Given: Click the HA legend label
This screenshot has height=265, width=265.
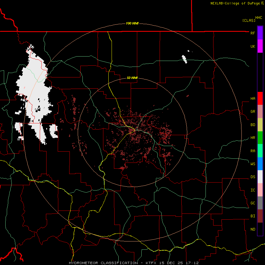Looking at the screenshot, I should click(x=253, y=99).
